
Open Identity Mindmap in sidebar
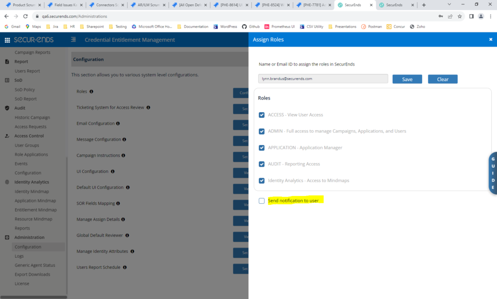pyautogui.click(x=32, y=192)
